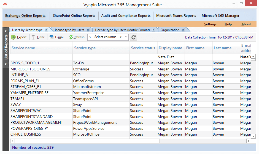Switch to Users by license type tab
This screenshot has height=154, width=259.
click(x=27, y=30)
